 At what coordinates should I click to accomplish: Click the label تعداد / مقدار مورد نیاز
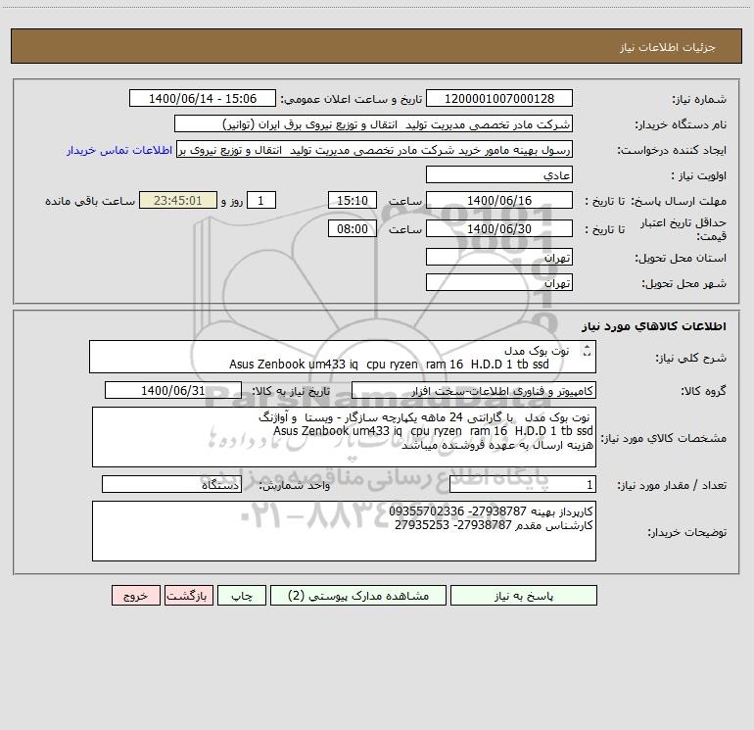tap(672, 485)
